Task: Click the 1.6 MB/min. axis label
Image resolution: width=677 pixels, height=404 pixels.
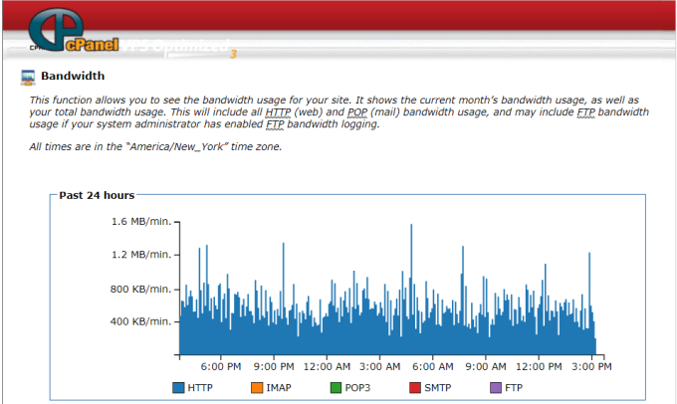Action: tap(141, 222)
